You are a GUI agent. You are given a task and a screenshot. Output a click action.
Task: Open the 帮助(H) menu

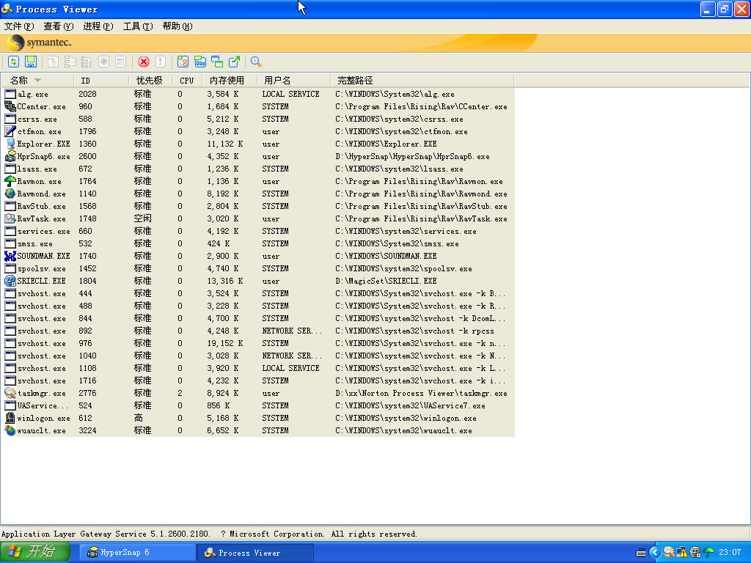(x=177, y=26)
